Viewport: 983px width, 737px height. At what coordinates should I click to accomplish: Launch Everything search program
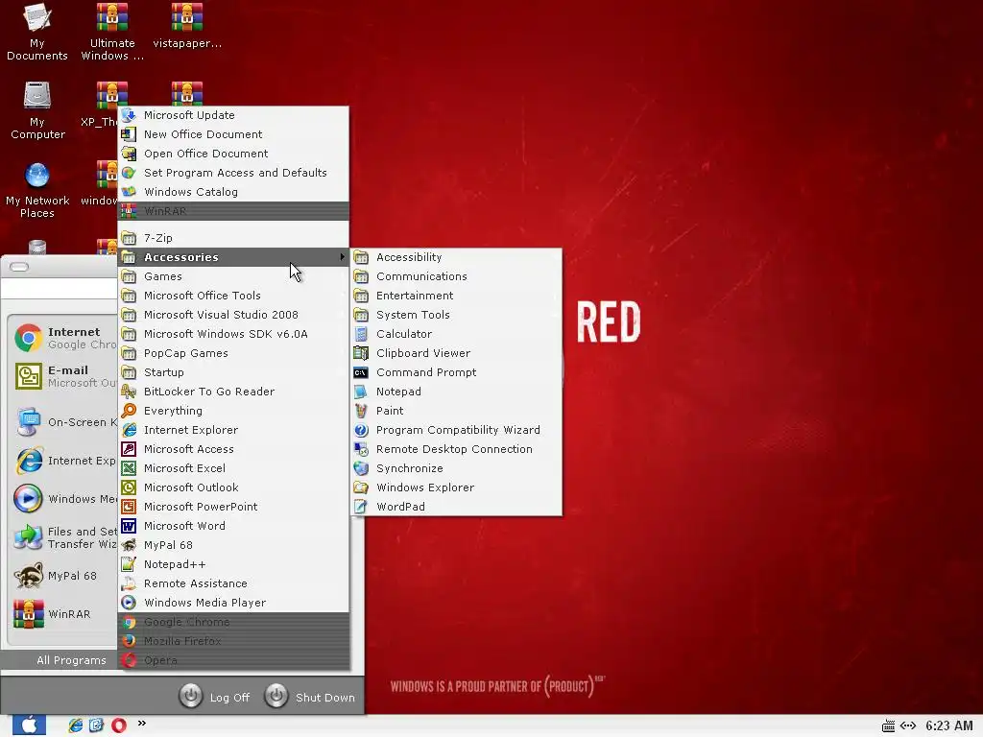(x=233, y=411)
